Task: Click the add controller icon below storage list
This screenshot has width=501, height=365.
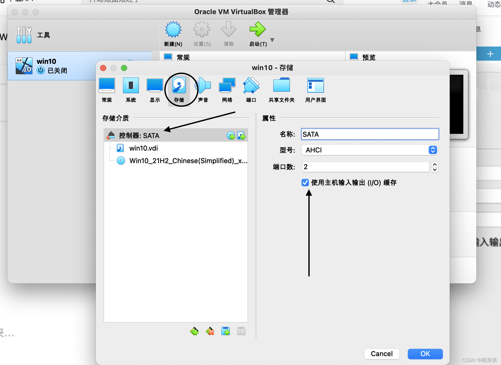Action: 194,331
